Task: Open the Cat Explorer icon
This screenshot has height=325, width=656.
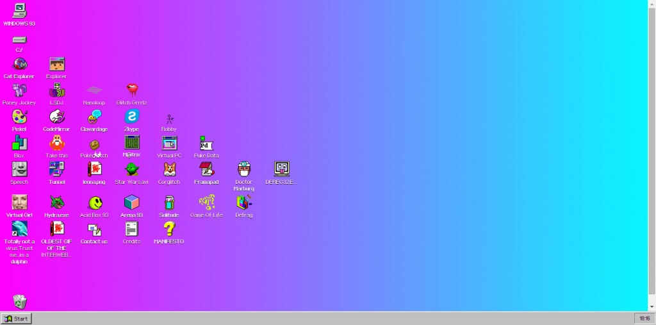Action: 19,64
